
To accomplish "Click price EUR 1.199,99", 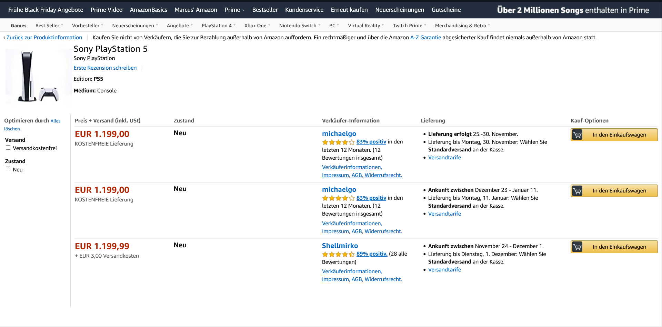I will 102,246.
